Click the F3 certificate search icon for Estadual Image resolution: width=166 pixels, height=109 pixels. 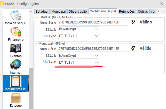pos(133,22)
